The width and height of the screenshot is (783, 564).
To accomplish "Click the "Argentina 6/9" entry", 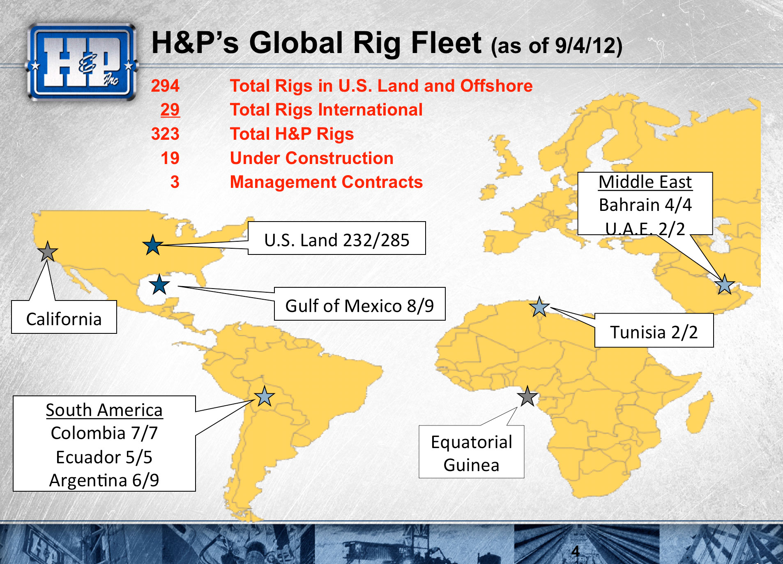I will [104, 480].
